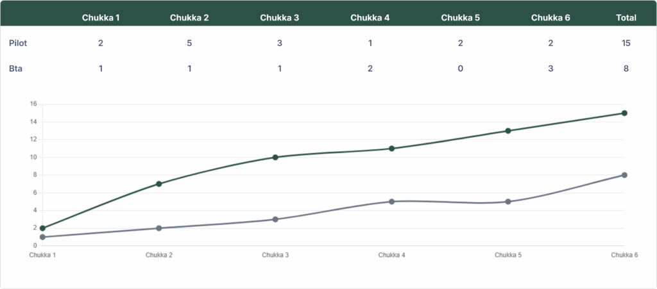Click Bta's gray data point at Chukka 3
Screen dimensions: 657x289
[x=275, y=219]
